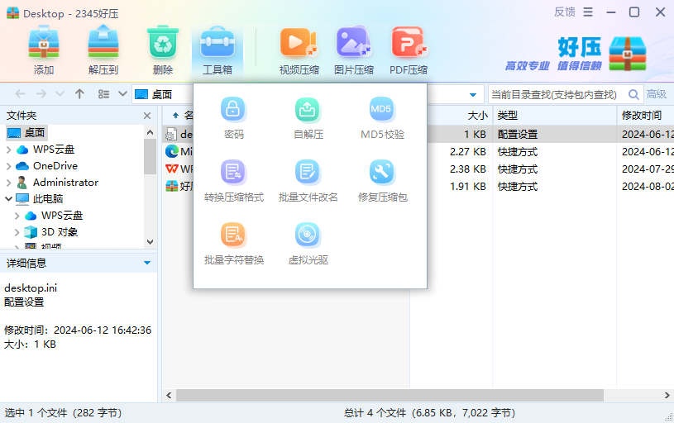Click the 反馈 feedback link
This screenshot has width=674, height=423.
click(x=564, y=12)
